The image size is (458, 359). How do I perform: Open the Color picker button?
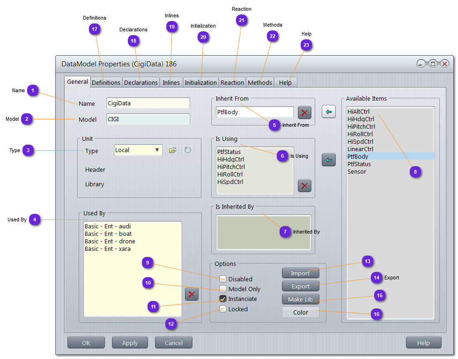pyautogui.click(x=300, y=312)
